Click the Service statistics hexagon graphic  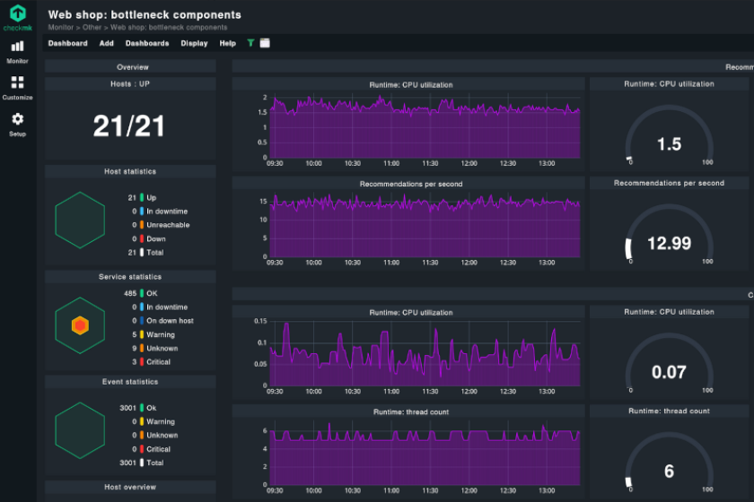tap(80, 325)
